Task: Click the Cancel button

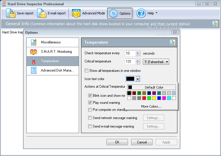Action: 142,142
